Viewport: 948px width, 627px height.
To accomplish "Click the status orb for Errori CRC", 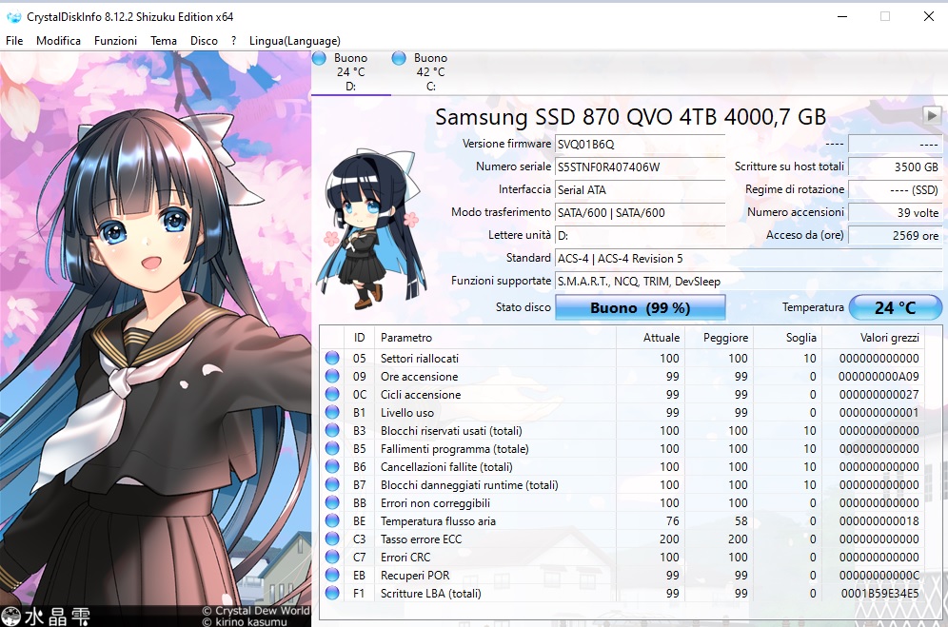I will tap(332, 557).
